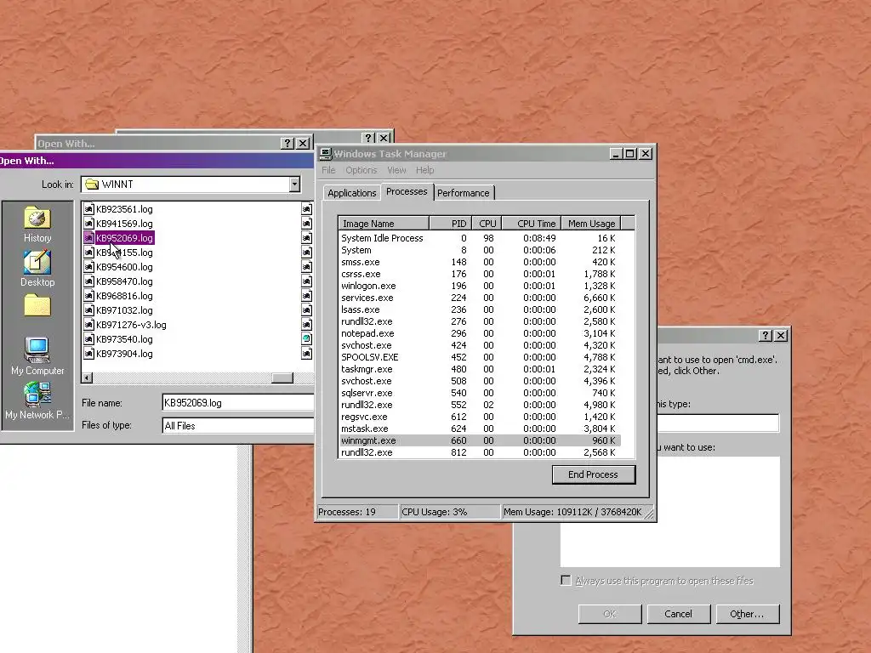Viewport: 871px width, 653px height.
Task: Switch to the Performance tab
Action: pyautogui.click(x=464, y=193)
